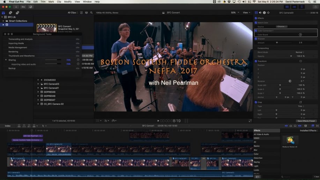The width and height of the screenshot is (320, 180).
Task: Expand the SFC Camera03 clip row
Action: click(x=38, y=84)
